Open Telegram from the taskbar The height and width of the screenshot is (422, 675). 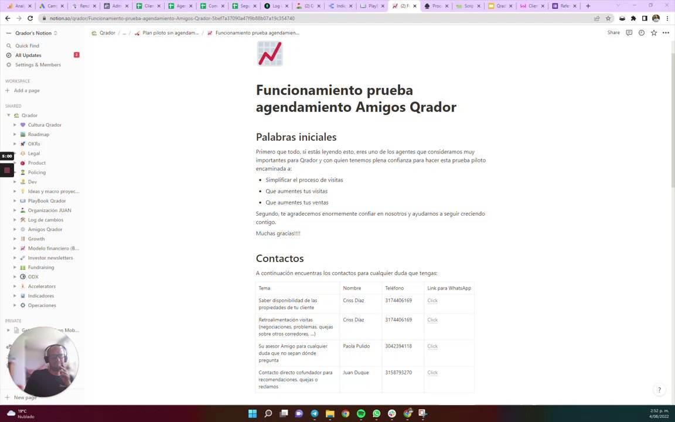[x=315, y=414]
